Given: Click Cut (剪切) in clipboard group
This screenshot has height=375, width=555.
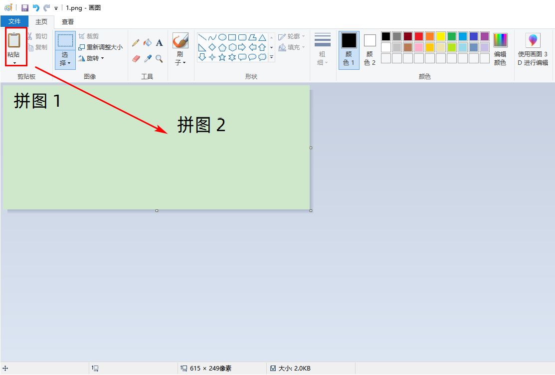Looking at the screenshot, I should [x=37, y=36].
